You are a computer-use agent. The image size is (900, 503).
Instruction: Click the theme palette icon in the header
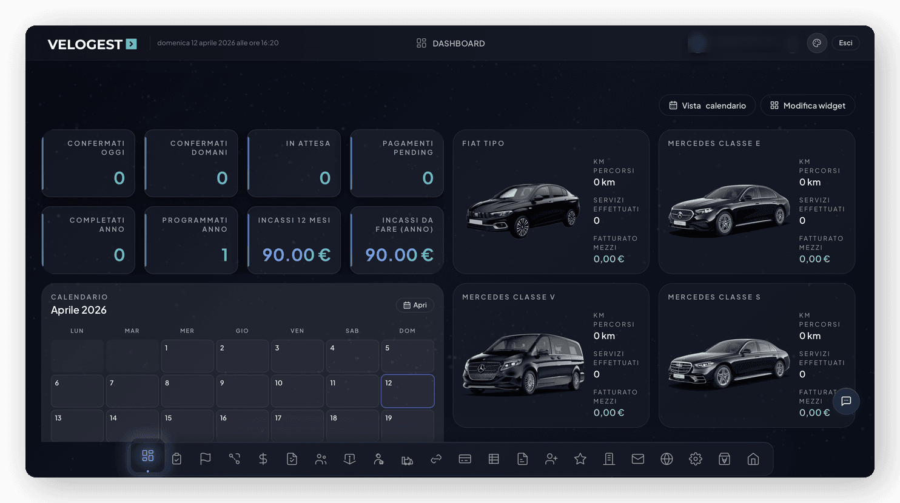pos(816,42)
